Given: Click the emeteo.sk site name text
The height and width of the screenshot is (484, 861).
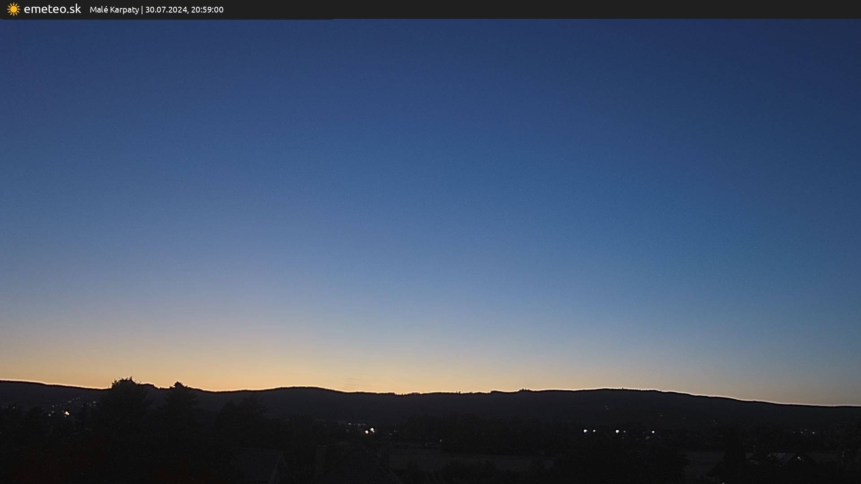Looking at the screenshot, I should [x=52, y=9].
